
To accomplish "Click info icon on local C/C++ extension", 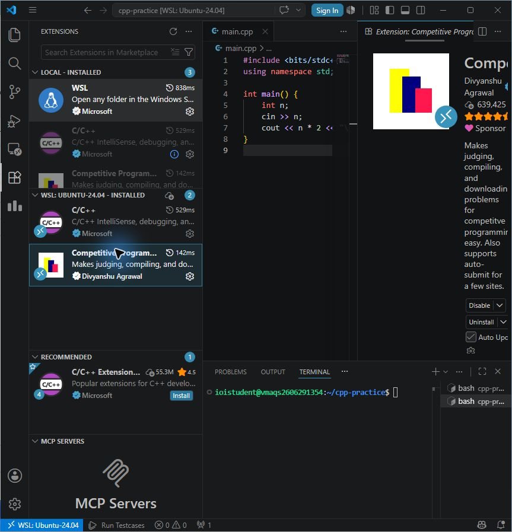I will pos(174,154).
